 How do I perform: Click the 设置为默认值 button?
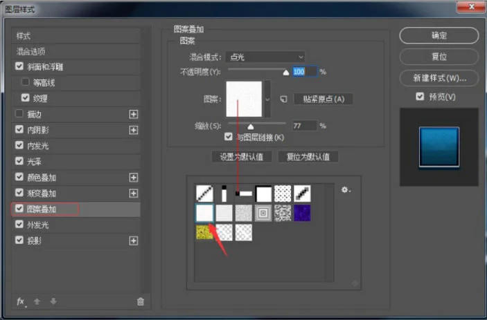(242, 157)
